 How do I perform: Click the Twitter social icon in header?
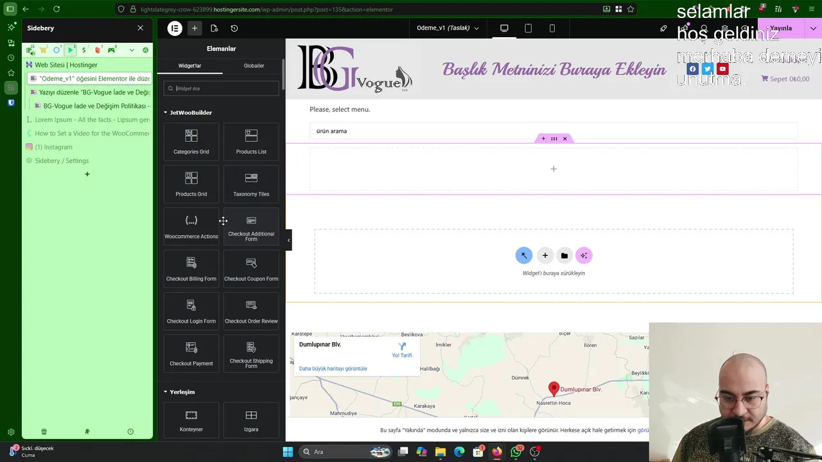[707, 69]
